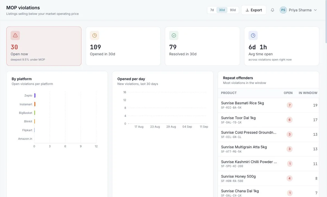Click the 79 Resolved in 30d value
The height and width of the screenshot is (197, 327).
(x=173, y=47)
